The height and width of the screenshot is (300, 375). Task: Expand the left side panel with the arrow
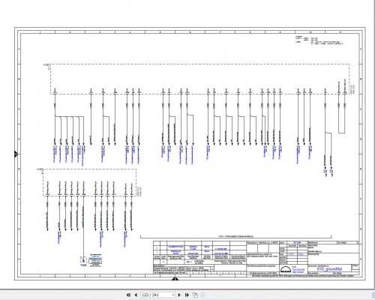16,154
